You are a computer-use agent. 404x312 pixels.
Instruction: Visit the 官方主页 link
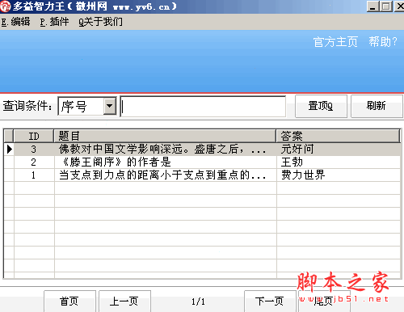coord(335,42)
